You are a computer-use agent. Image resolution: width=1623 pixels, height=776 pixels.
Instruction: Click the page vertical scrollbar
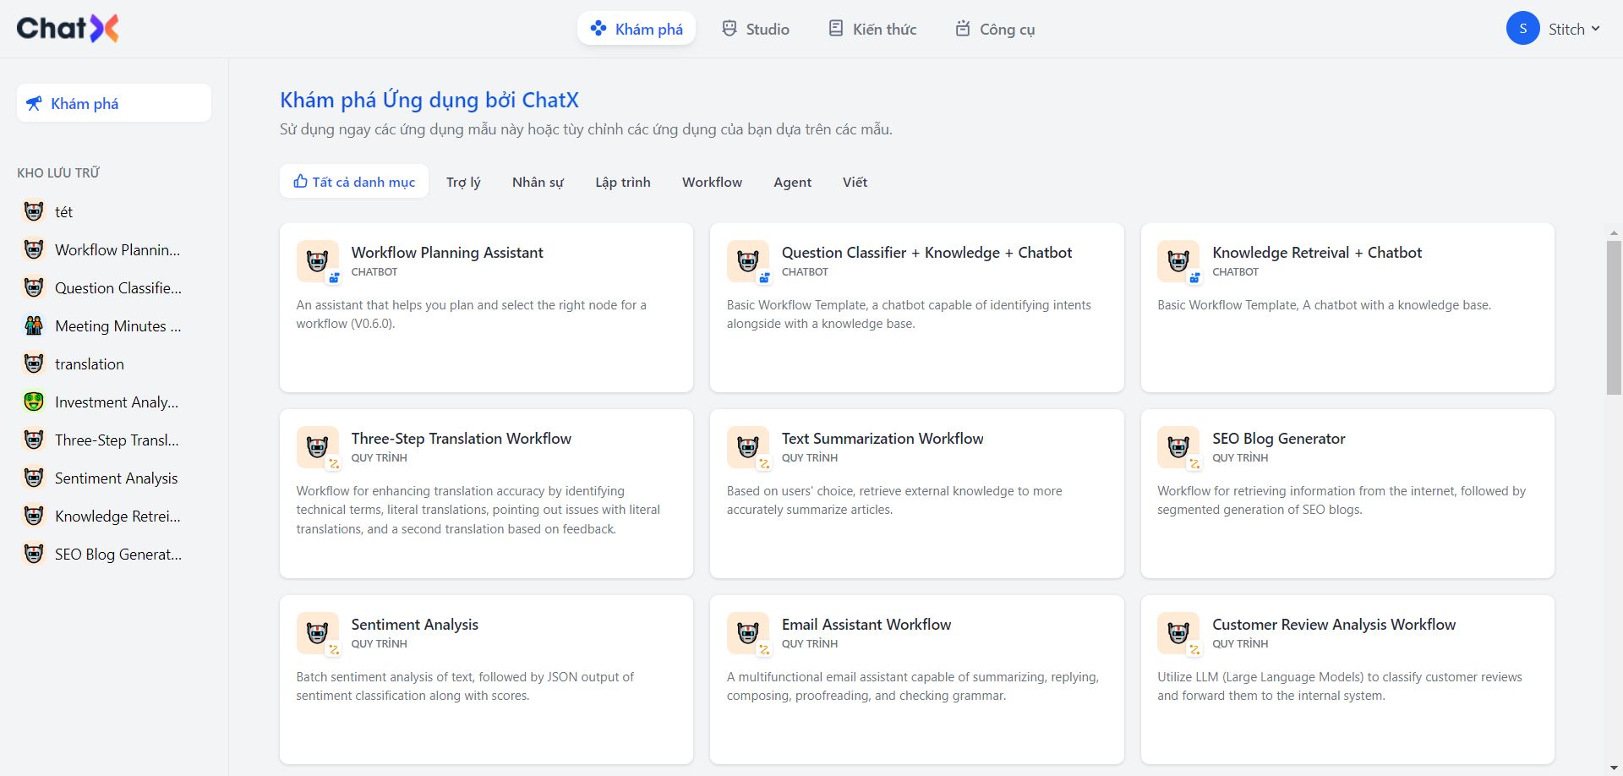[1614, 317]
